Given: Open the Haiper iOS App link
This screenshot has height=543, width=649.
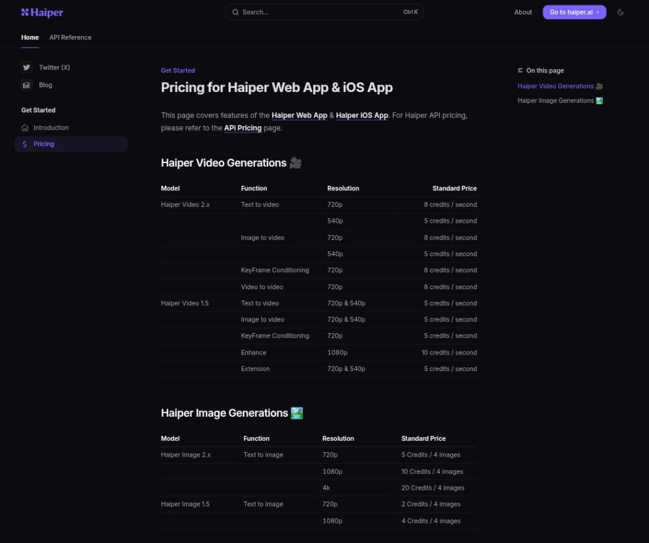Looking at the screenshot, I should pos(362,115).
